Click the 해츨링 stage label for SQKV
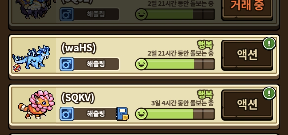The height and width of the screenshot is (135, 288). [96, 114]
